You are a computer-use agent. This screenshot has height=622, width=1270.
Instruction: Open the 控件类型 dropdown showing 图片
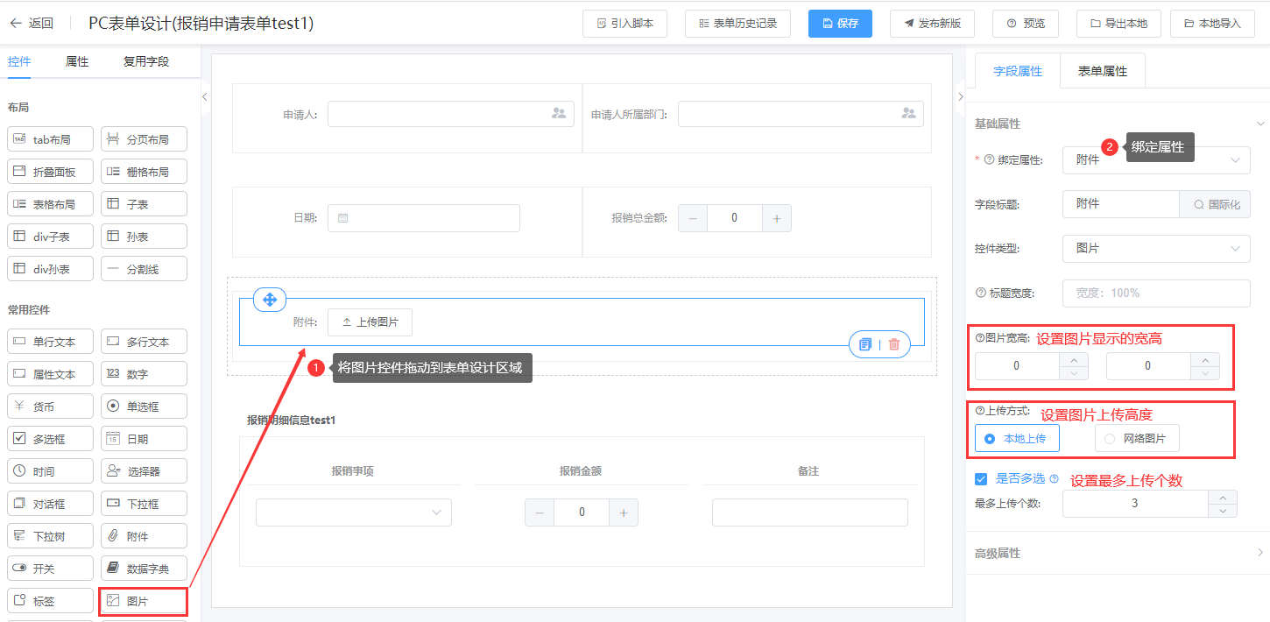(1155, 249)
